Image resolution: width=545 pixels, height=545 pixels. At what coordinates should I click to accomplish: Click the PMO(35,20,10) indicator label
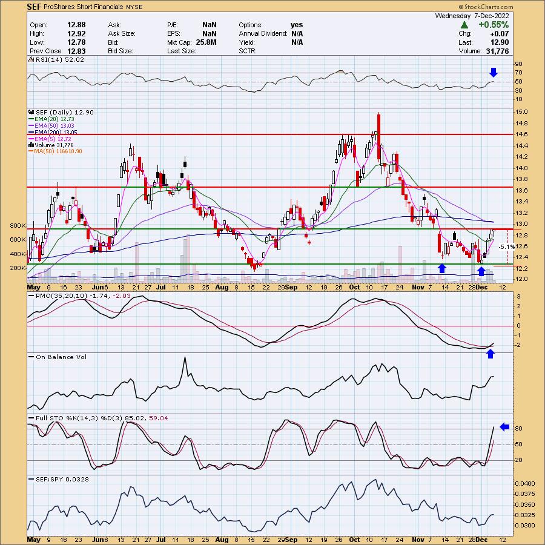83,296
